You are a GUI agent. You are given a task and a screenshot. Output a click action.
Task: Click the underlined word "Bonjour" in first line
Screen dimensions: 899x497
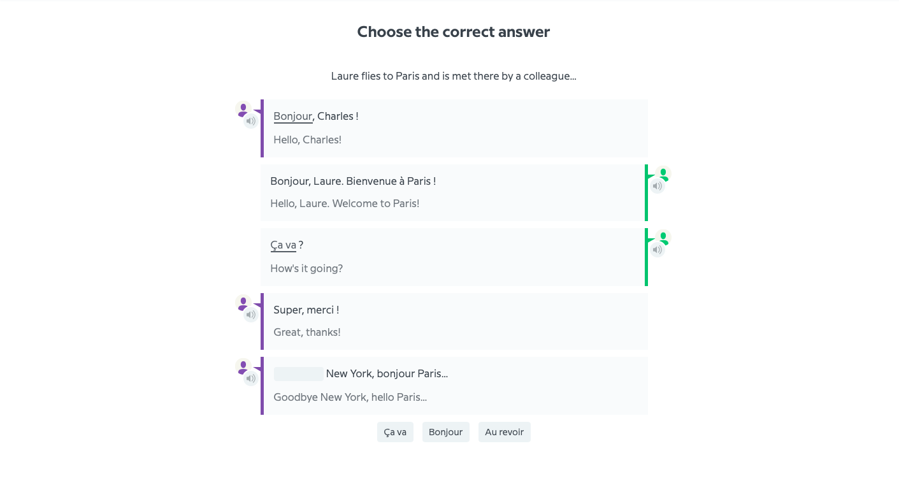click(292, 117)
